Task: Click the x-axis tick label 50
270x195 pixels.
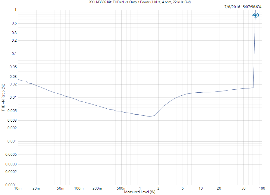Action: [243, 188]
